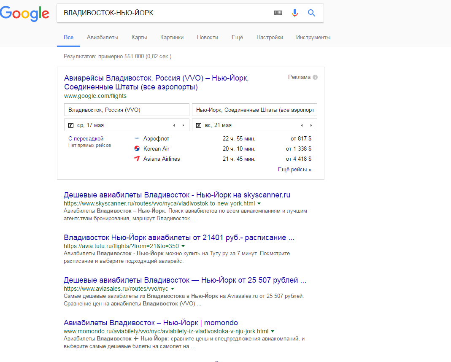Switch to the Картинки tab
The height and width of the screenshot is (362, 451).
click(172, 38)
